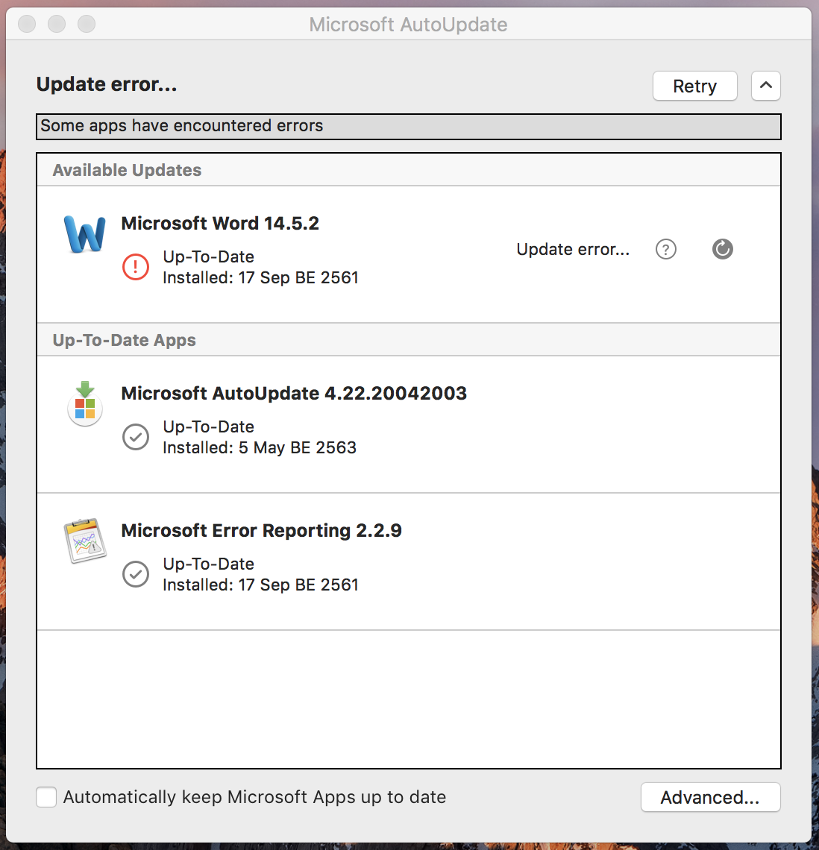
Task: Click 'Installed: 5 May BE 2563' text
Action: 260,448
